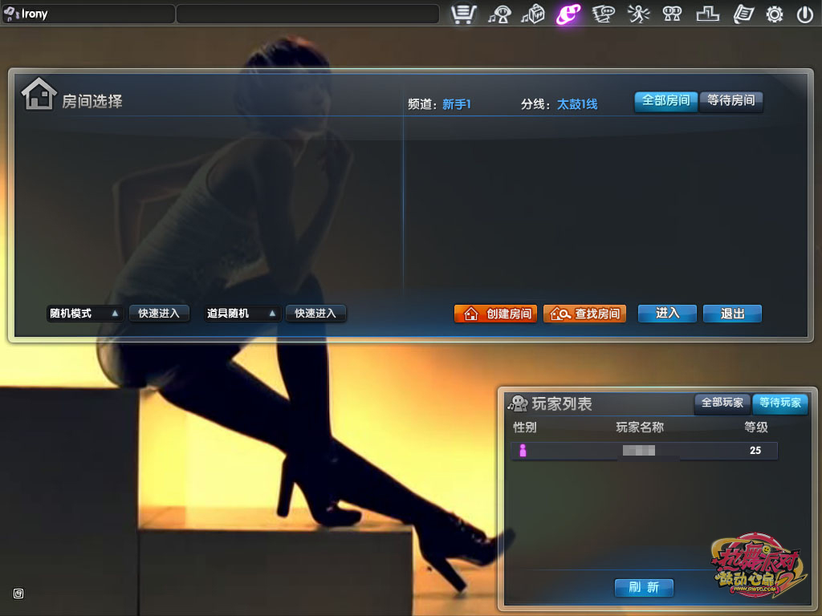Viewport: 822px width, 616px height.
Task: Switch to the 全部房间 tab
Action: pos(665,100)
